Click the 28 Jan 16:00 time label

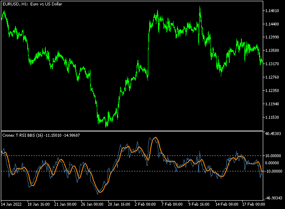[x=119, y=204]
